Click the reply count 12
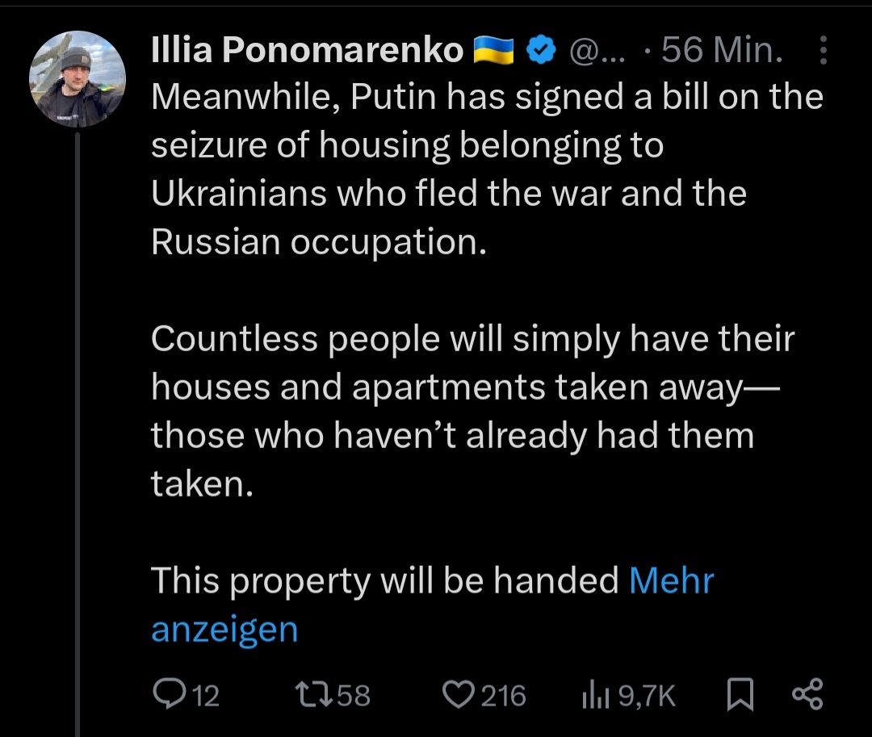This screenshot has width=872, height=737. 206,695
